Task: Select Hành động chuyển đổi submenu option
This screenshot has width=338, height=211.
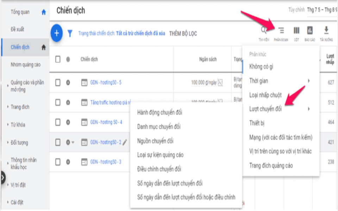Action: click(159, 112)
